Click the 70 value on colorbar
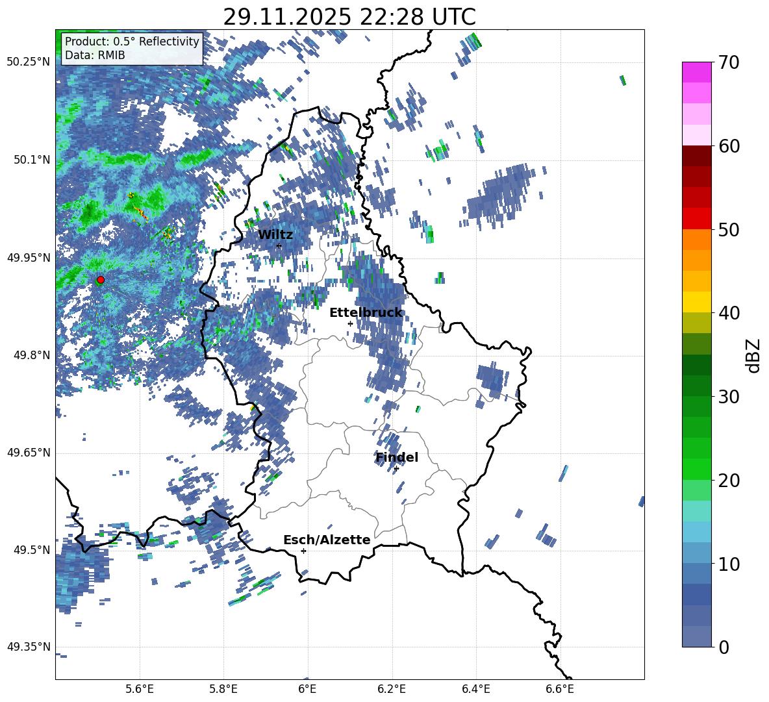The height and width of the screenshot is (702, 769). [729, 62]
